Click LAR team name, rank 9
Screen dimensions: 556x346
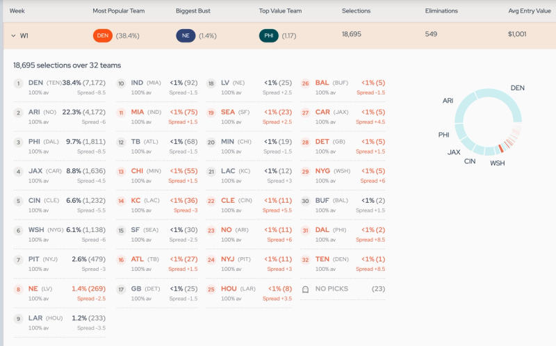(x=35, y=318)
